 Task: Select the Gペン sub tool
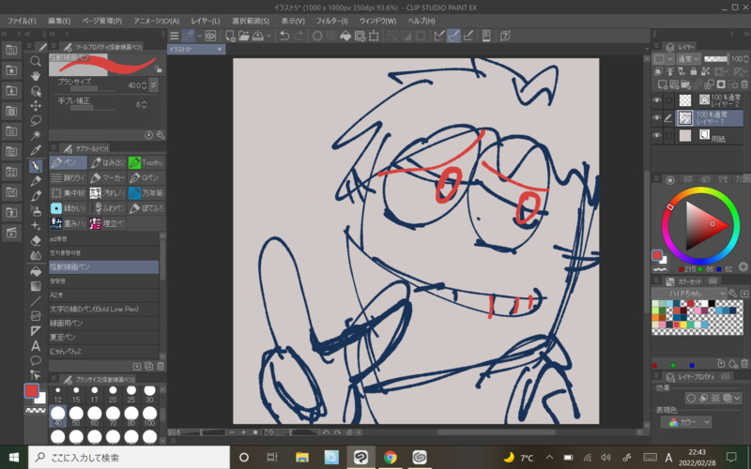point(146,177)
